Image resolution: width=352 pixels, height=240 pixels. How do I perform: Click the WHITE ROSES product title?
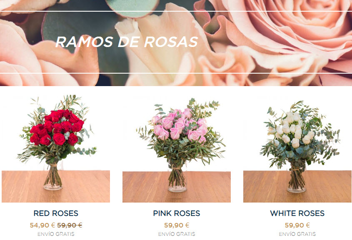297,213
